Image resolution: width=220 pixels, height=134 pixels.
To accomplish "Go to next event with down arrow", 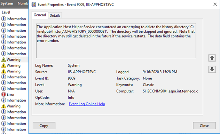I will point(212,69).
